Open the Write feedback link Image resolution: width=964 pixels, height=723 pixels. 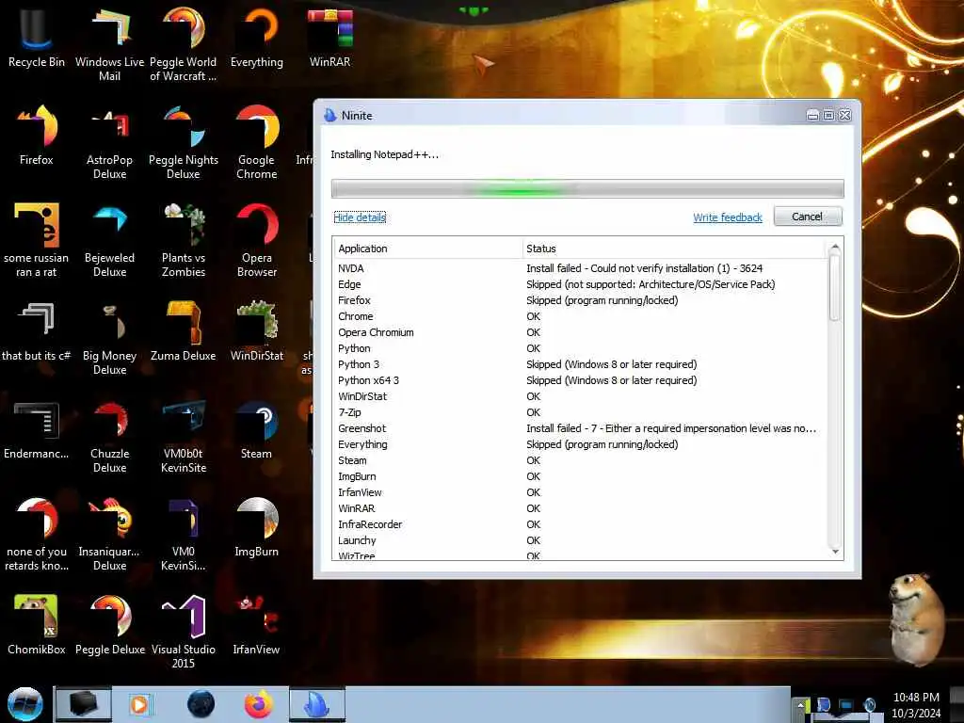[728, 217]
